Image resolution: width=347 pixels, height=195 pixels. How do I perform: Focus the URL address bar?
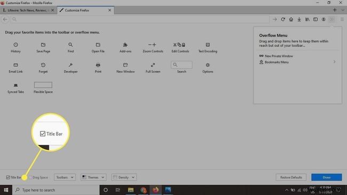click(x=140, y=19)
